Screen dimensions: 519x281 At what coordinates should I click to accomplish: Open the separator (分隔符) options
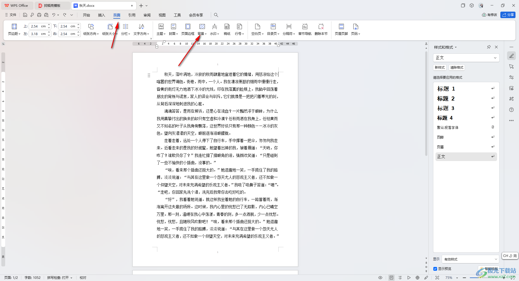click(x=289, y=29)
